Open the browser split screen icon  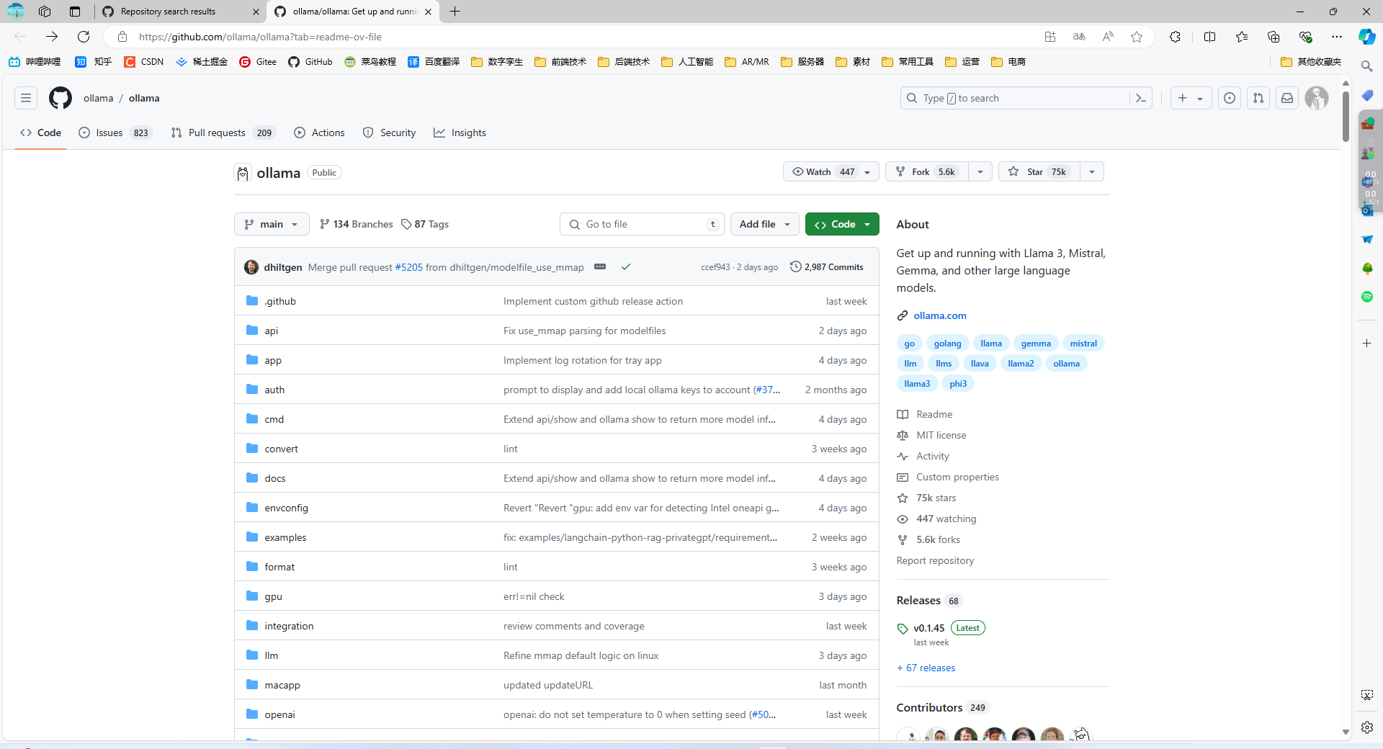[x=1209, y=37]
